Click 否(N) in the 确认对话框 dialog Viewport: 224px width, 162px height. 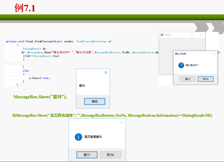click(206, 79)
